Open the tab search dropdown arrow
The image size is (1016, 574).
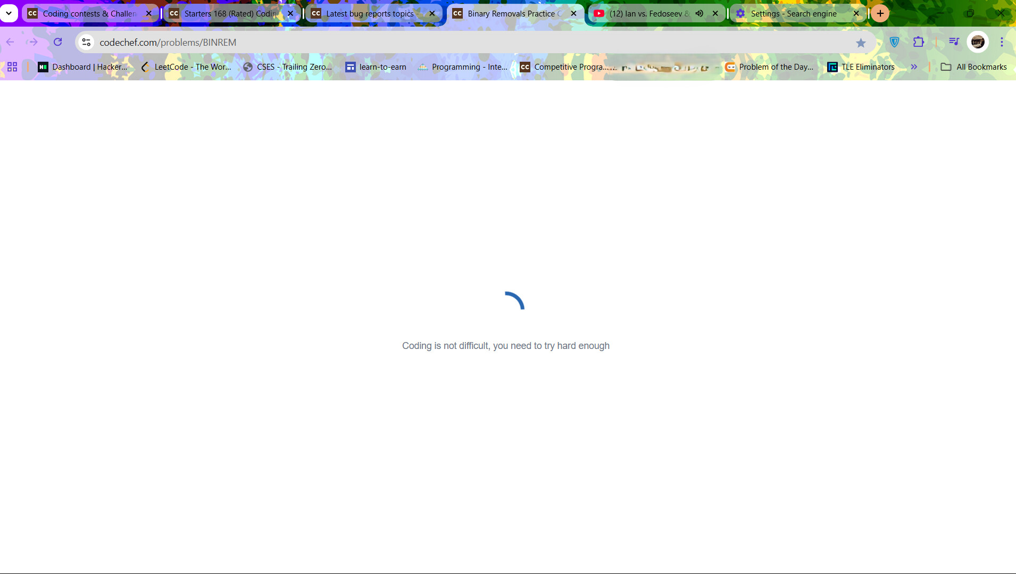[x=9, y=13]
